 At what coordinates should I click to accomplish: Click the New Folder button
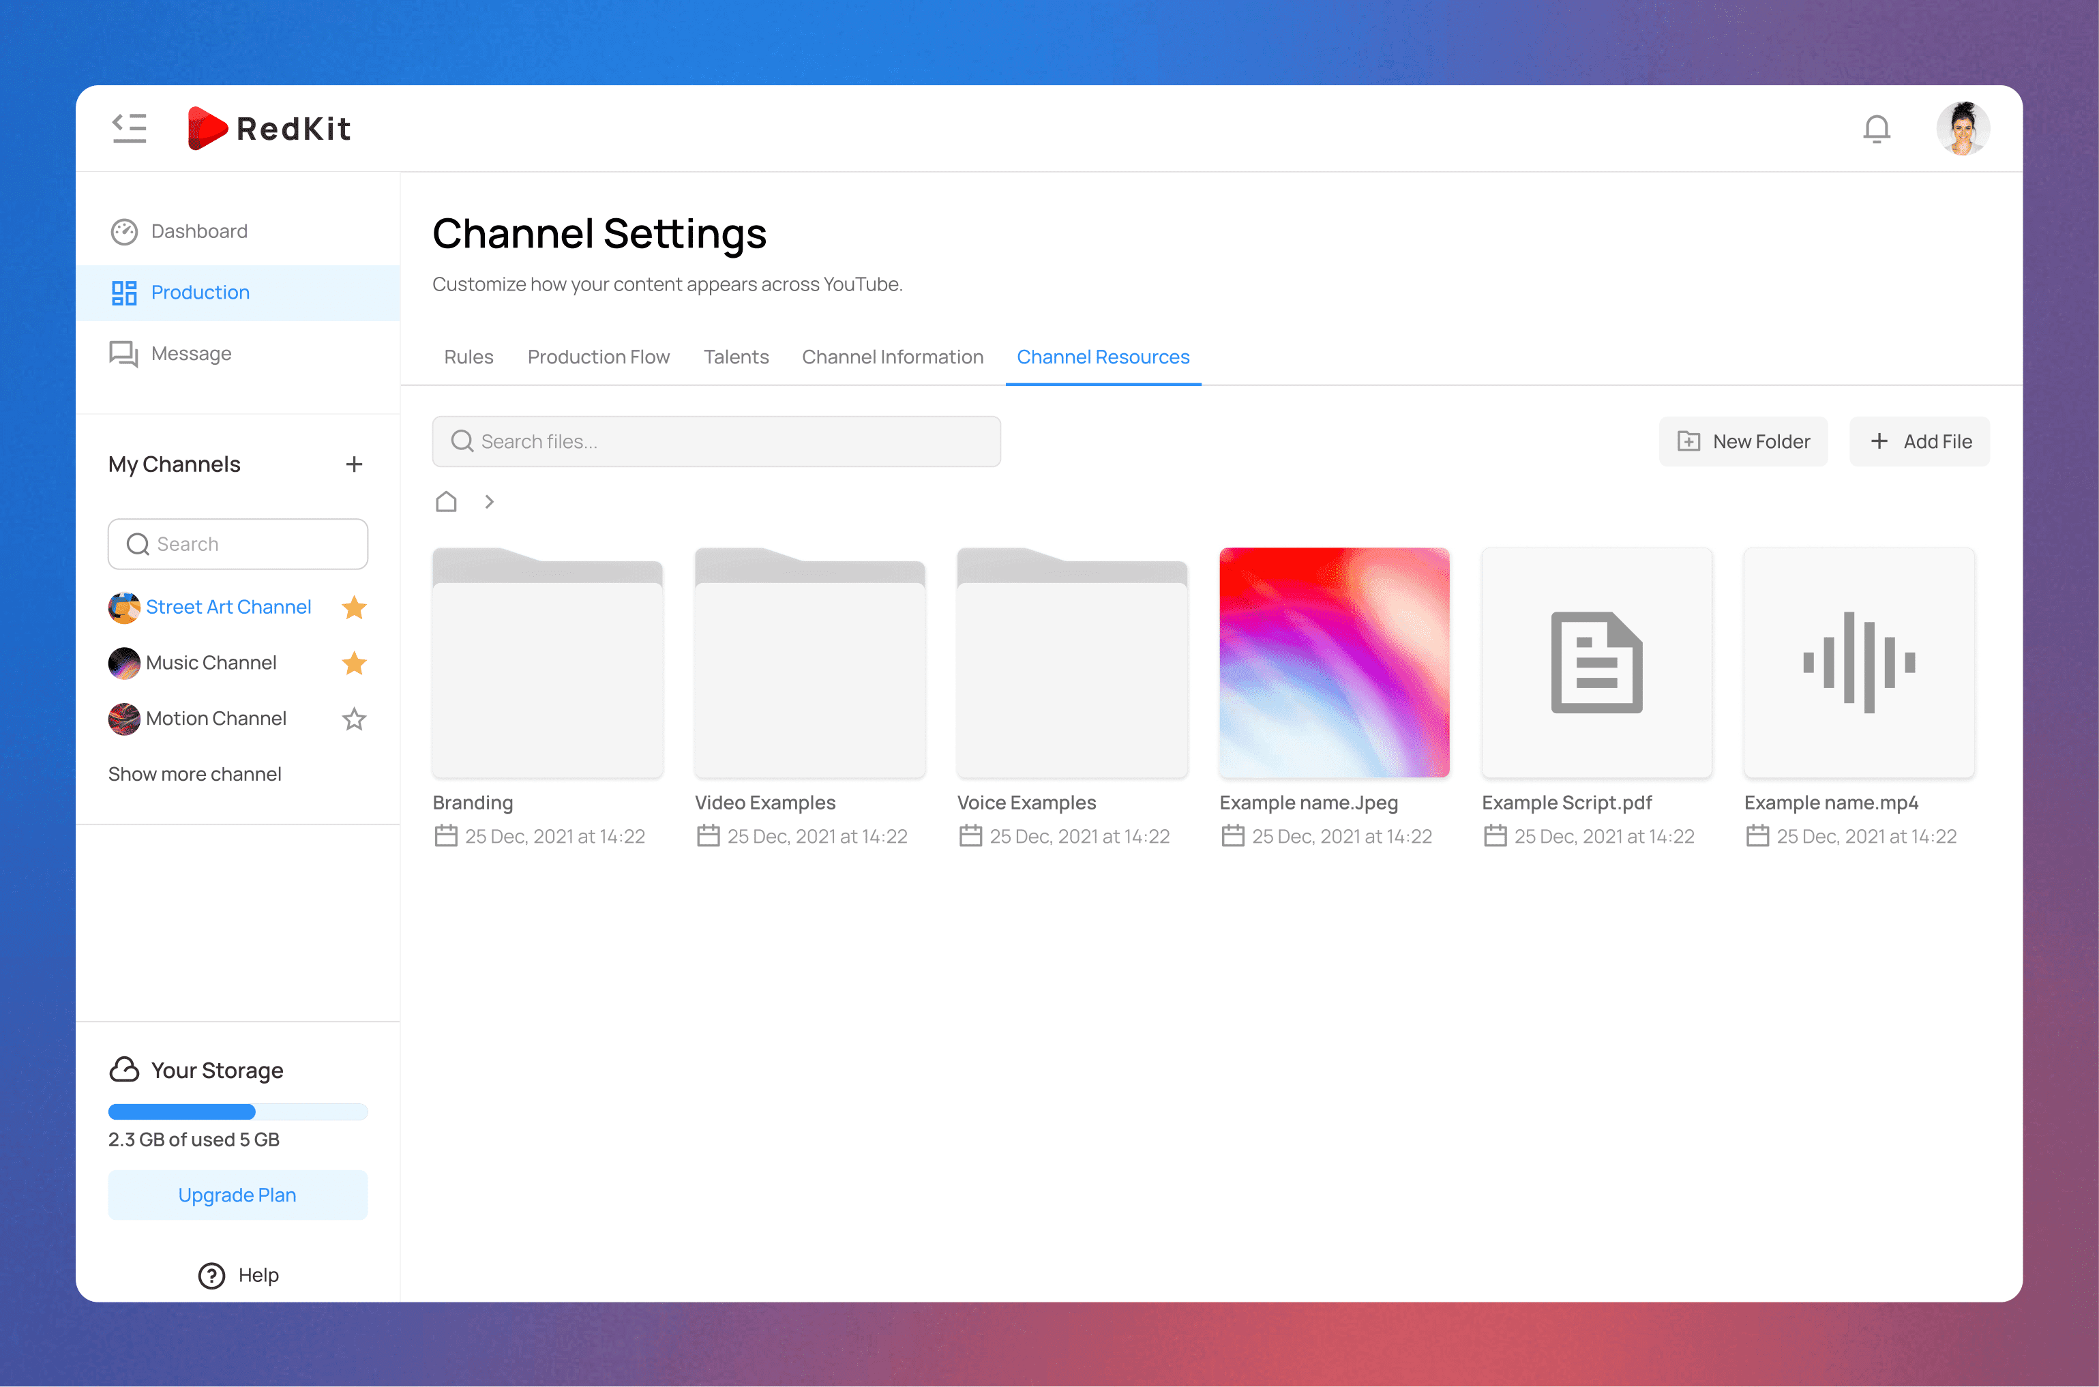1742,441
